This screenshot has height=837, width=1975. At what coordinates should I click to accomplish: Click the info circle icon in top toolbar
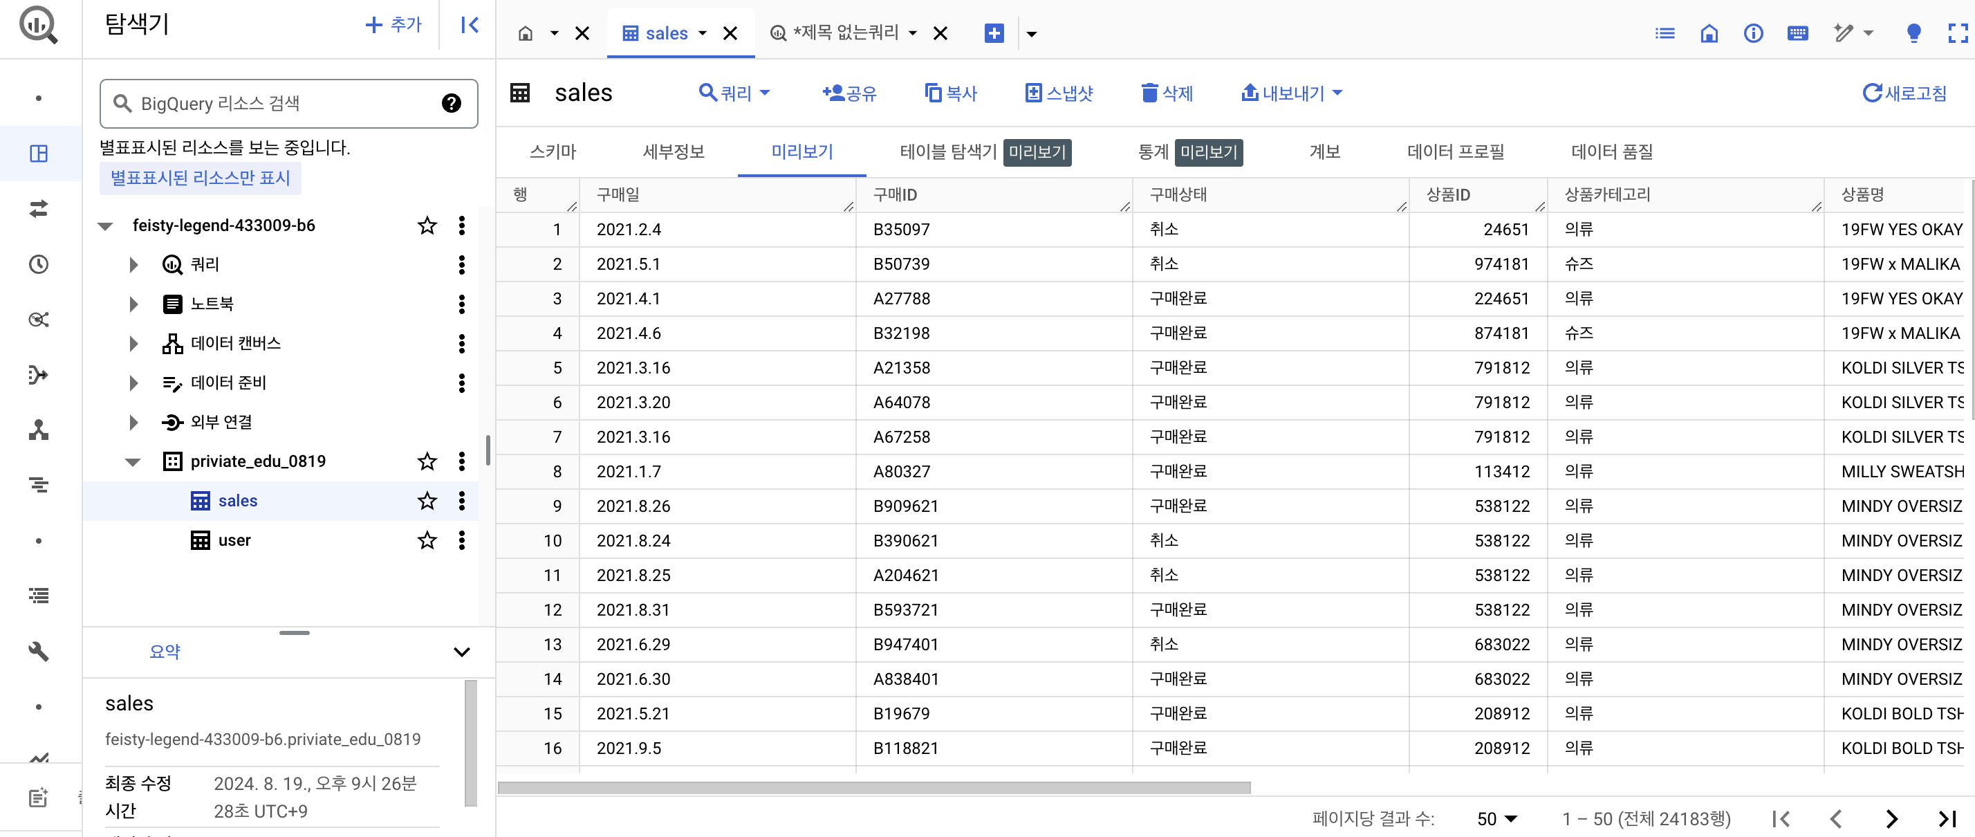coord(1754,33)
